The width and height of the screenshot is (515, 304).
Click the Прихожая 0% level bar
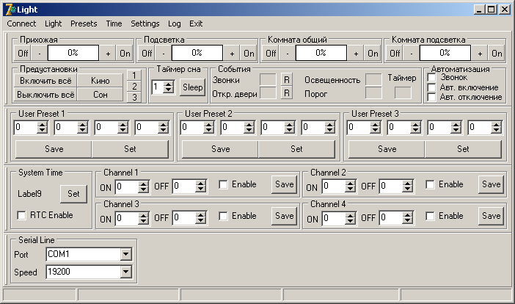[x=73, y=54]
